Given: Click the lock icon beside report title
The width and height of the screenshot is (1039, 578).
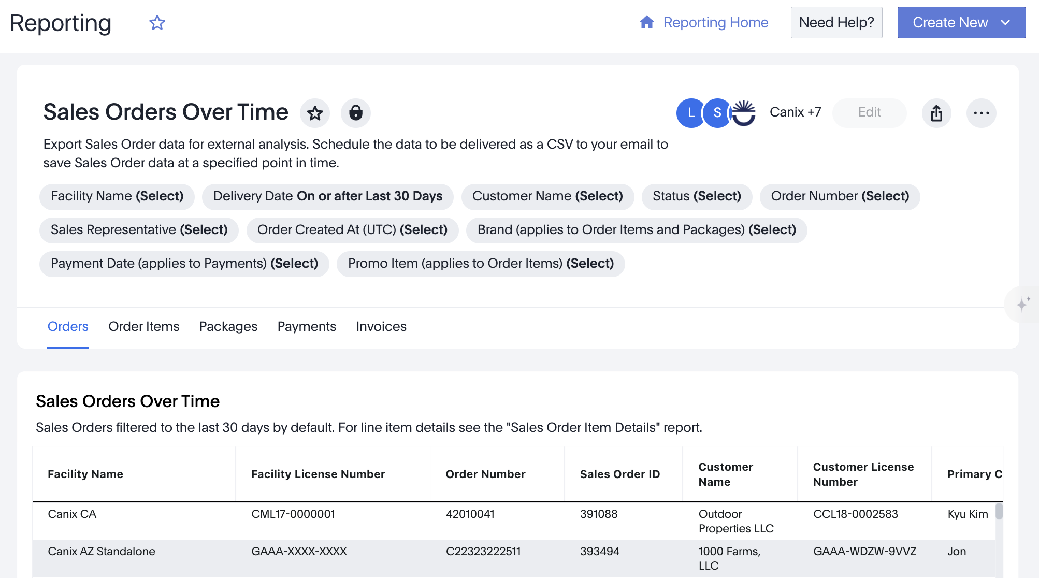Looking at the screenshot, I should pos(355,113).
